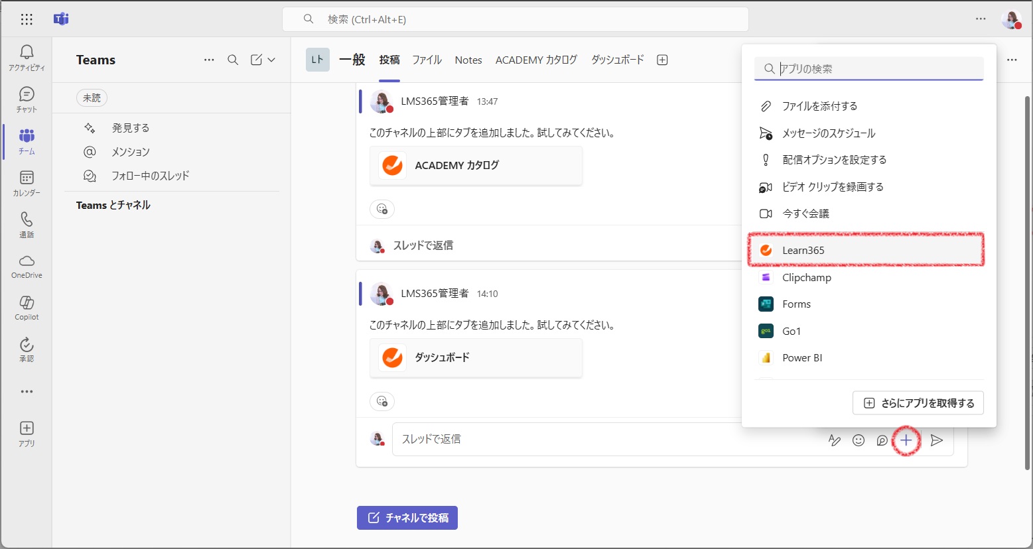Choose Go1 app from the list
The height and width of the screenshot is (549, 1033).
tap(869, 331)
